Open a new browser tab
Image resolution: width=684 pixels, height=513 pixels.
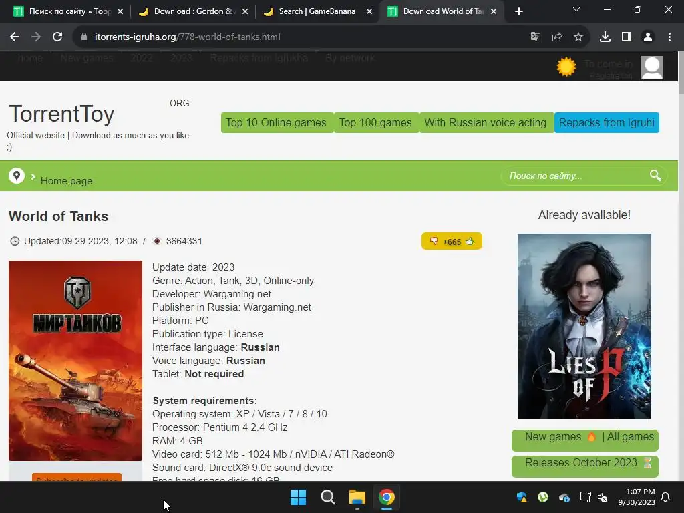tap(518, 11)
